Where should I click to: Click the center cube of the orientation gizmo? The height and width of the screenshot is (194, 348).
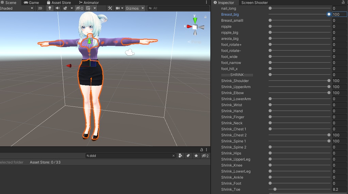click(x=195, y=27)
